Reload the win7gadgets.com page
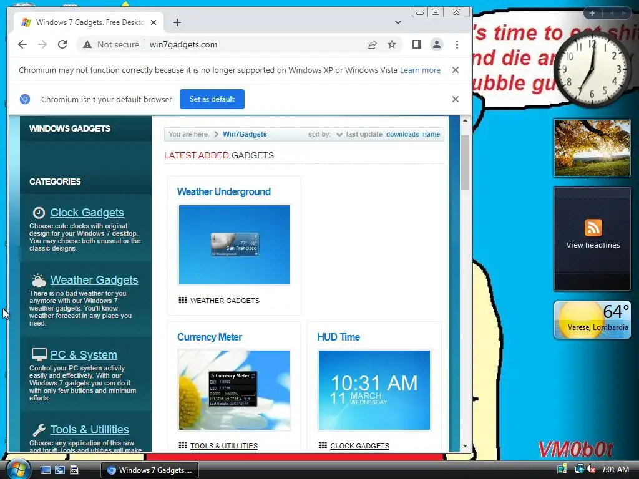 pos(62,44)
